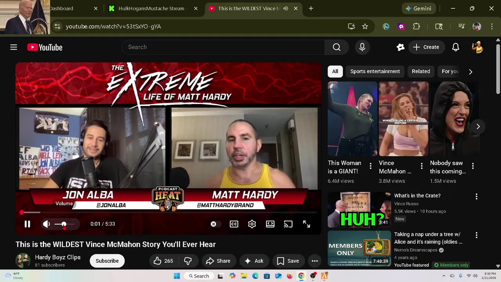The image size is (501, 282).
Task: Save the video to a playlist
Action: 288,261
